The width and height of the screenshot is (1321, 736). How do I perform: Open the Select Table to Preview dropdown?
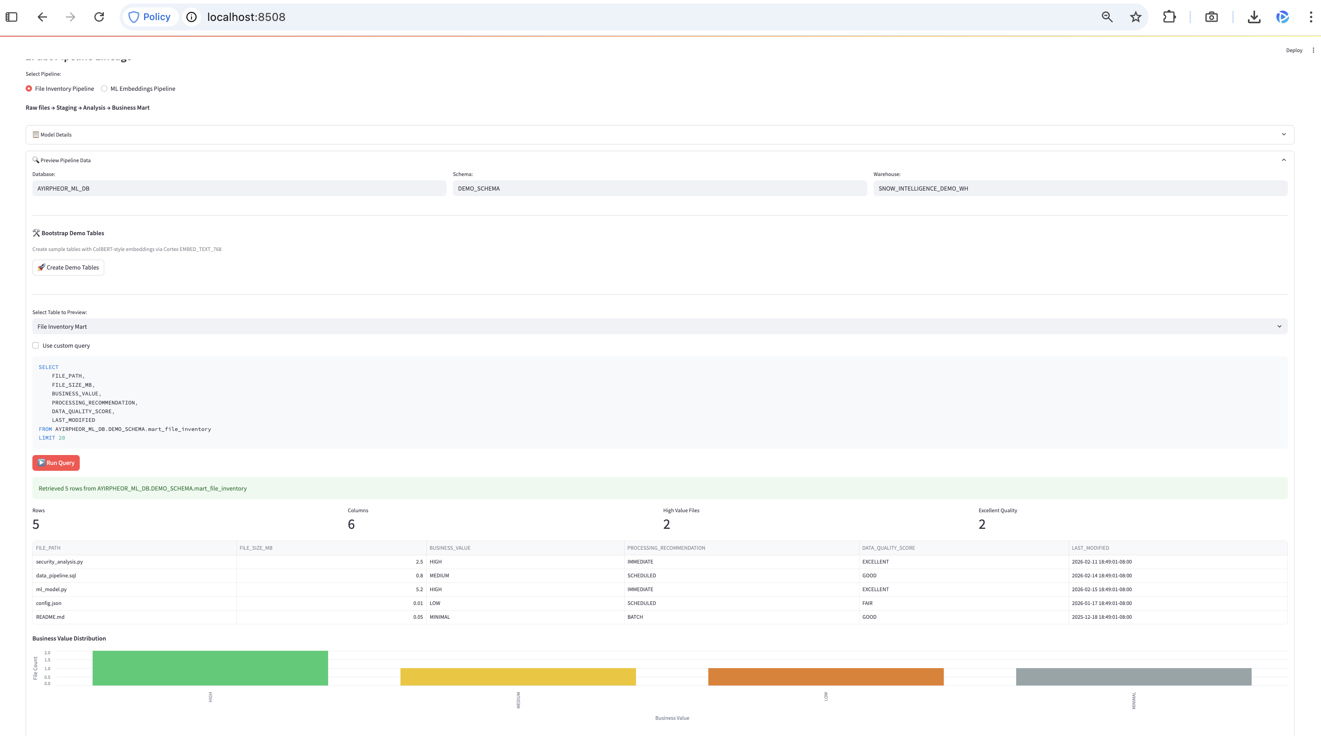659,326
